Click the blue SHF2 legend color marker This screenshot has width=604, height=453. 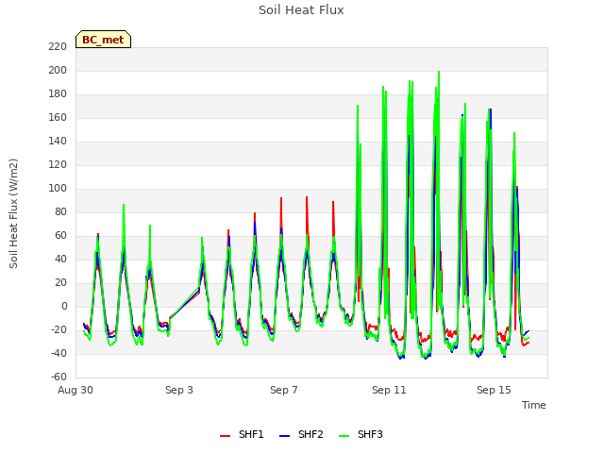[x=284, y=436]
